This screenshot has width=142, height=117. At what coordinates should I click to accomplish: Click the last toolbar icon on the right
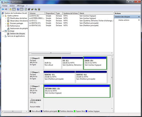(x=39, y=9)
